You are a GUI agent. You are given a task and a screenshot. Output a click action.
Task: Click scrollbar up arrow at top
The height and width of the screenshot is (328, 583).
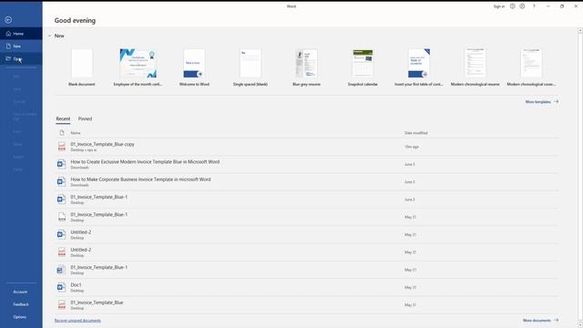(580, 30)
